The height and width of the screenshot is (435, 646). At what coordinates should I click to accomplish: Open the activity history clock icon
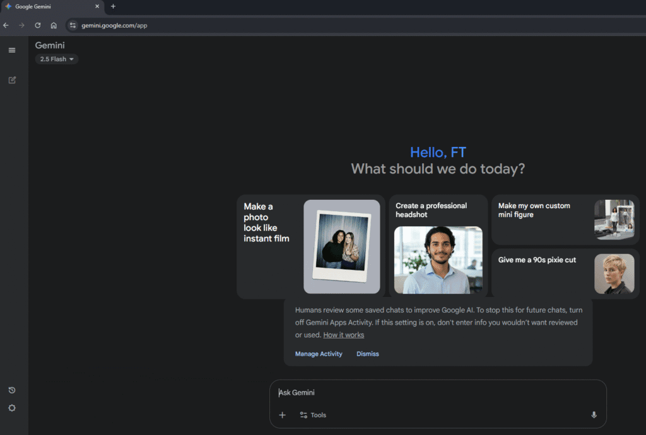(x=12, y=390)
